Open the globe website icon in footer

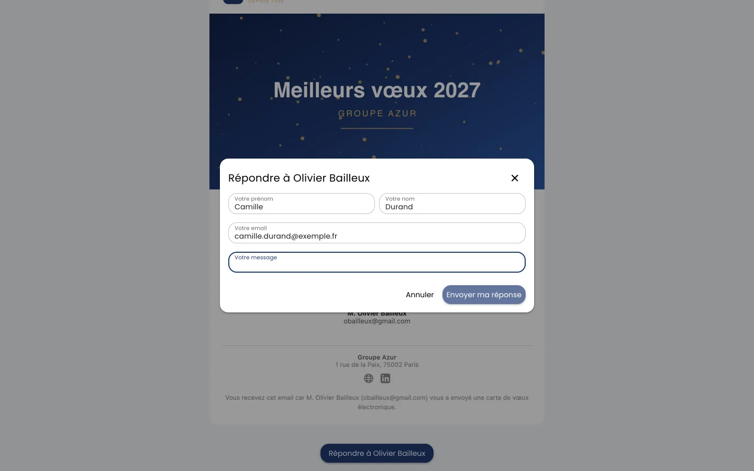point(369,378)
